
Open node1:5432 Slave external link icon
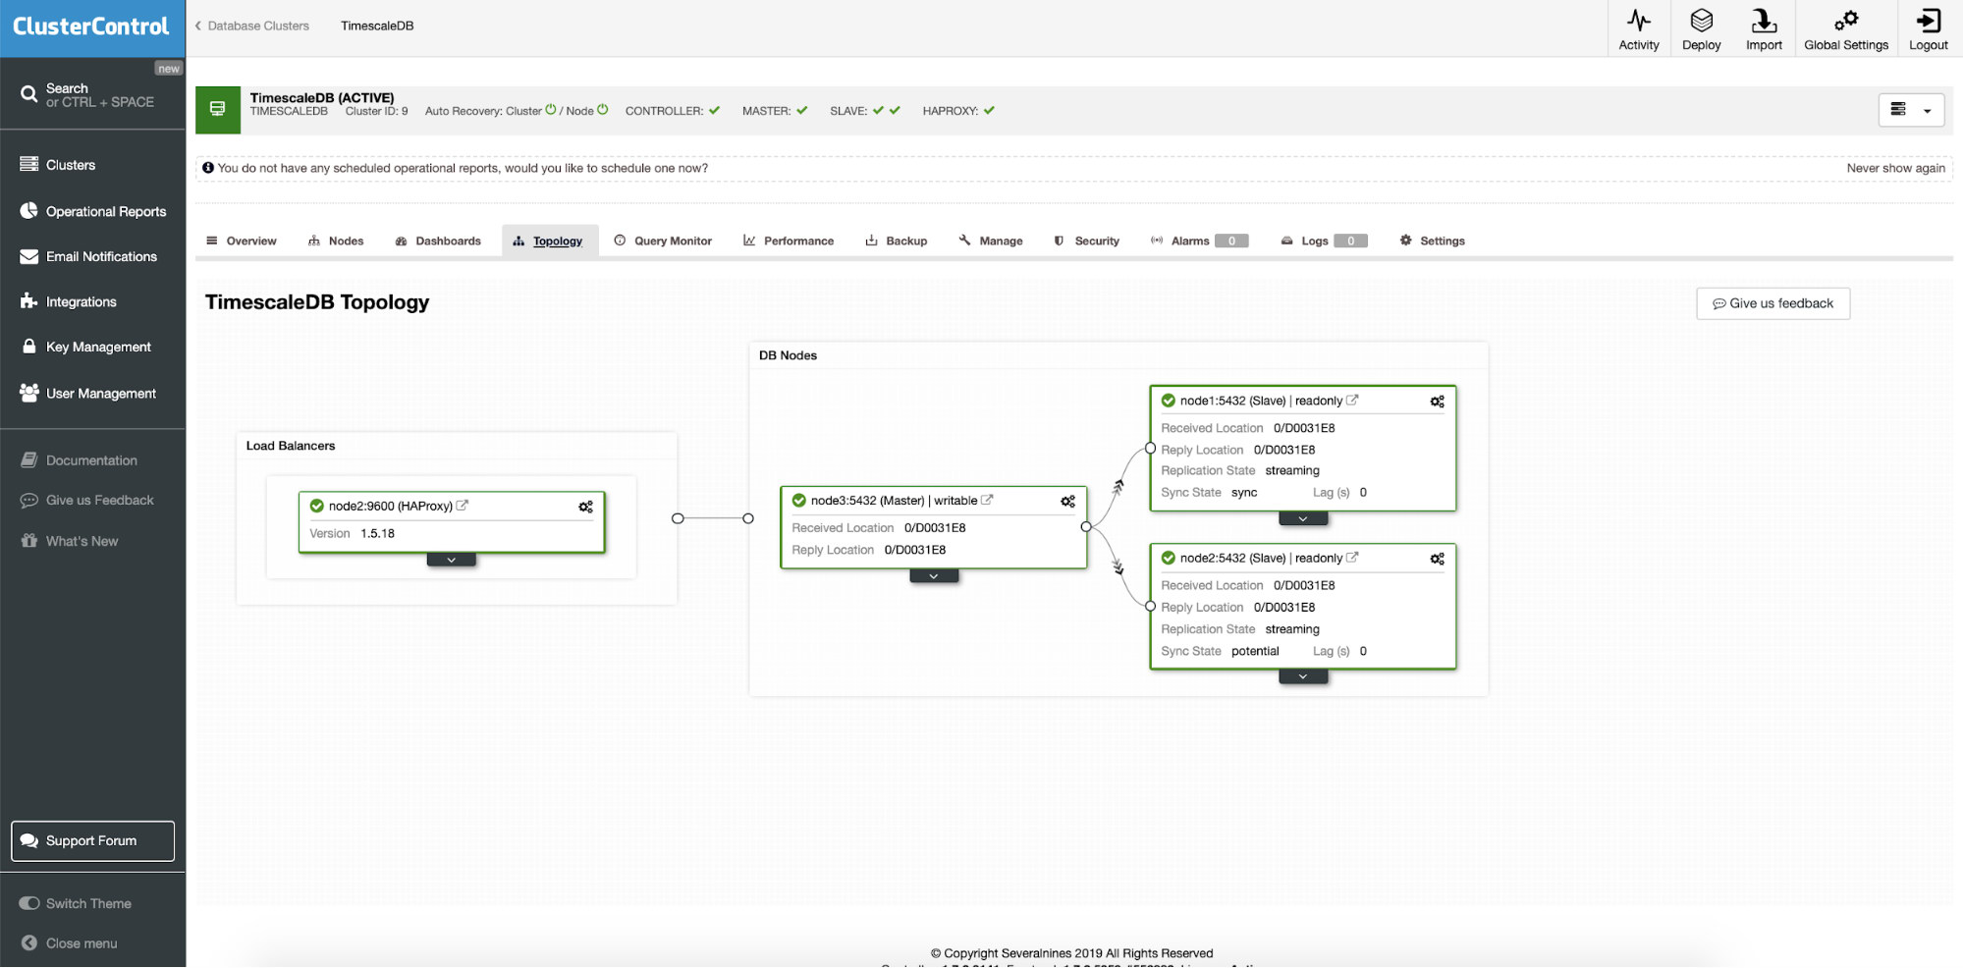[1352, 400]
